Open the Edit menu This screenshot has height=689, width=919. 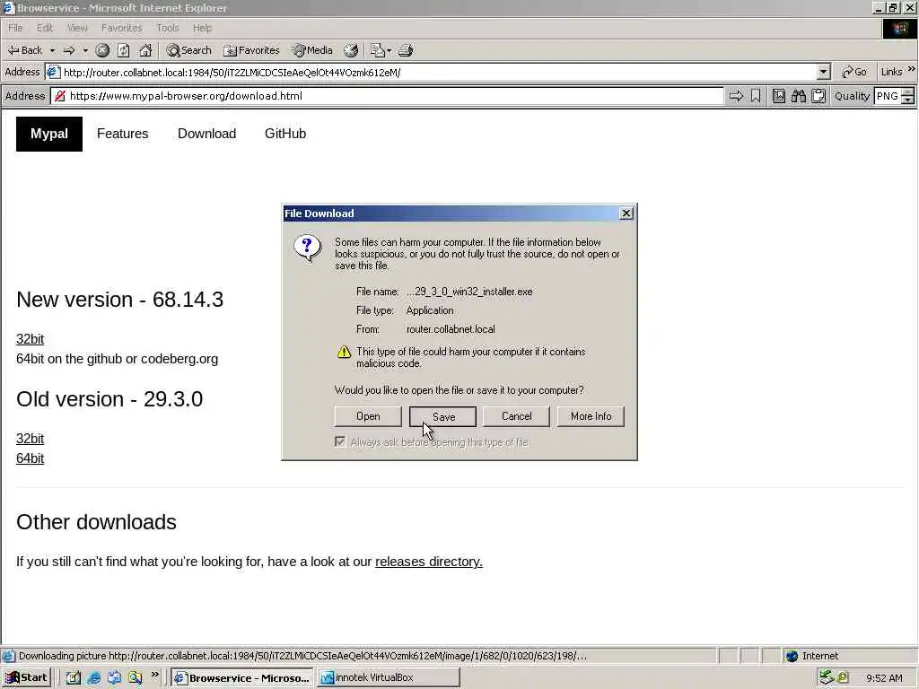pyautogui.click(x=45, y=28)
